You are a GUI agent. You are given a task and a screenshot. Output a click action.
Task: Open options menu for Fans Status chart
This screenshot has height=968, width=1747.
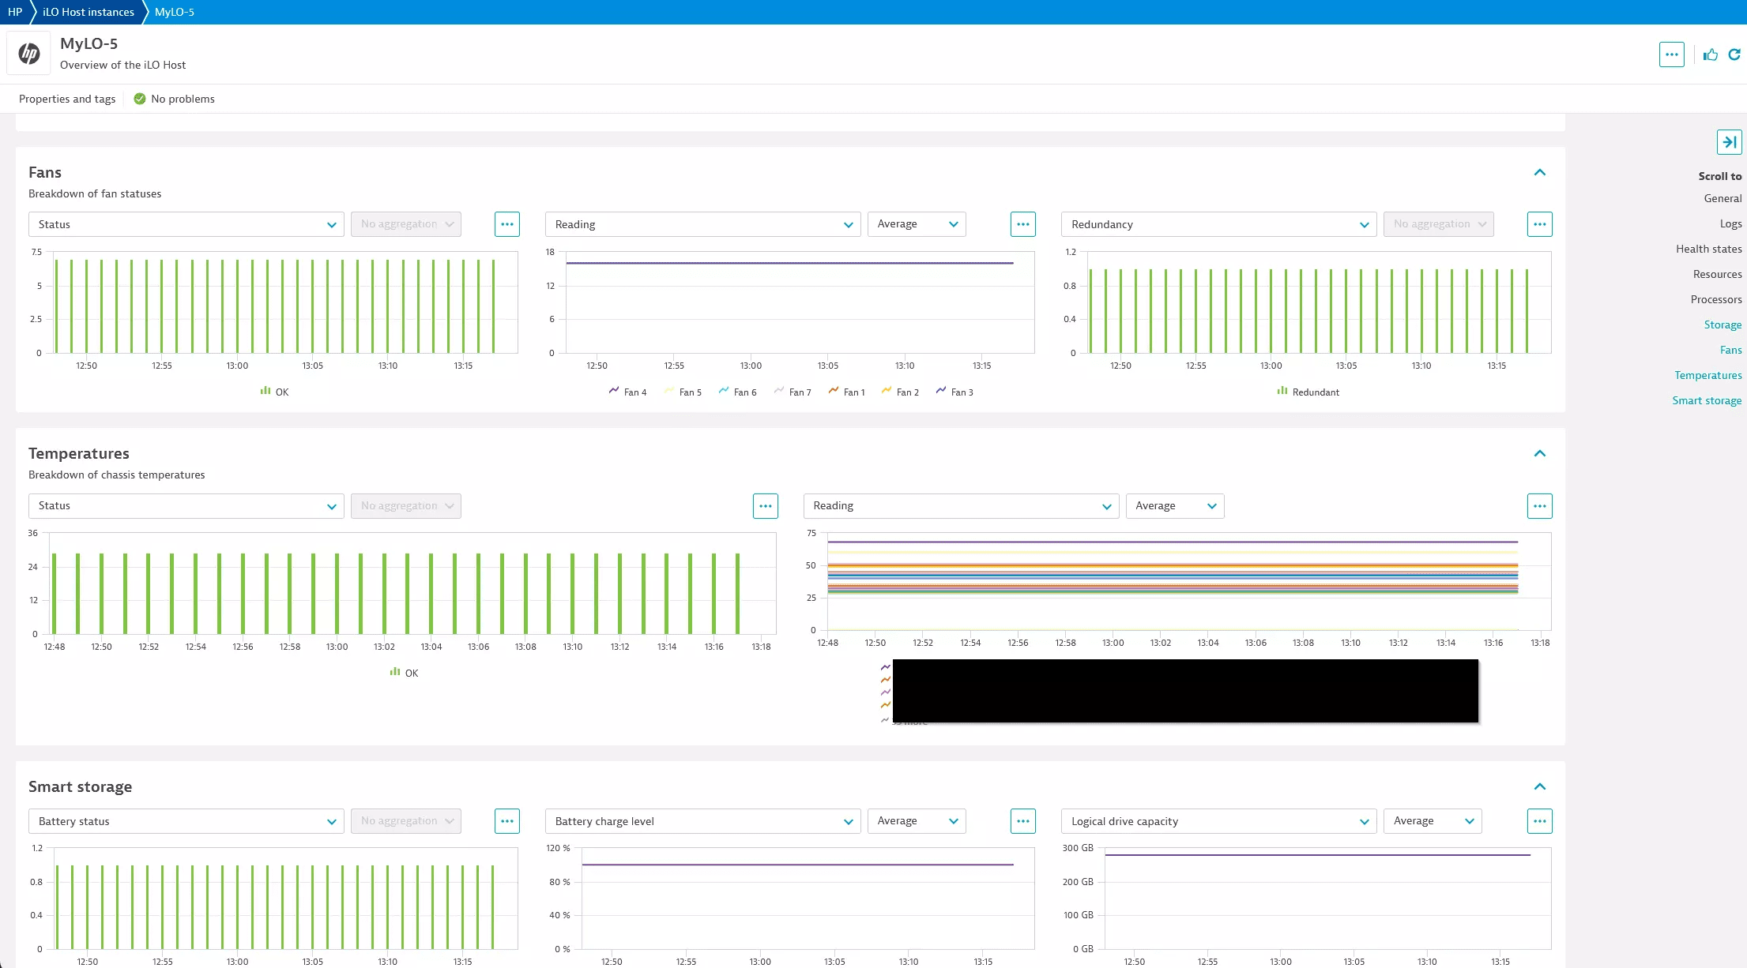point(507,224)
